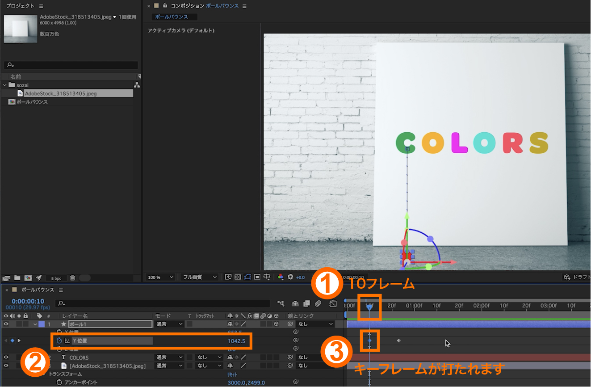Click the レイヤー名 column header
Screen dimensions: 591x387
[x=75, y=316]
